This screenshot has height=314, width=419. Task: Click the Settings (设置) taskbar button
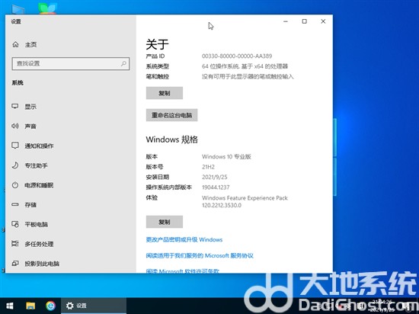[94, 306]
